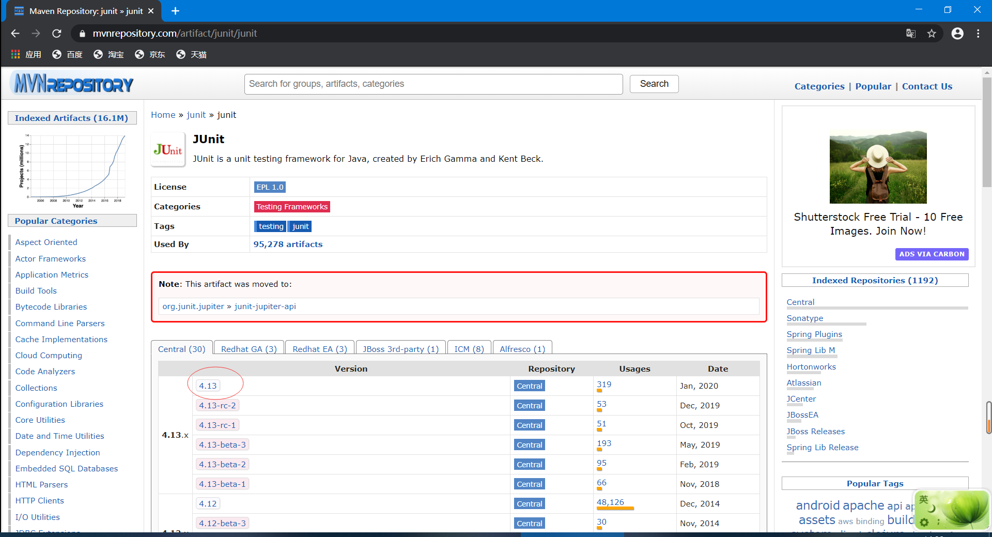Click the Shutterstock ad image
Screen dimensions: 992x537
tap(878, 167)
